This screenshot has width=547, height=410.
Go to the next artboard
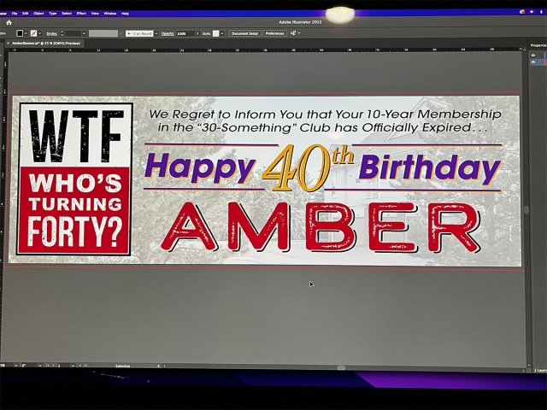point(79,366)
